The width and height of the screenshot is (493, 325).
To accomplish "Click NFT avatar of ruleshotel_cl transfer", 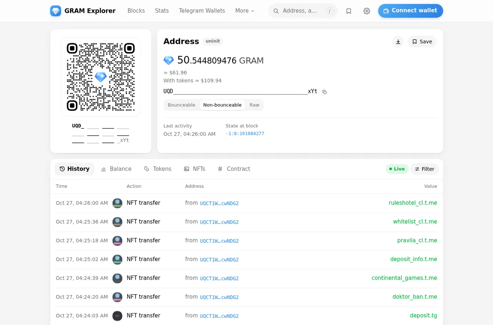I will [117, 203].
